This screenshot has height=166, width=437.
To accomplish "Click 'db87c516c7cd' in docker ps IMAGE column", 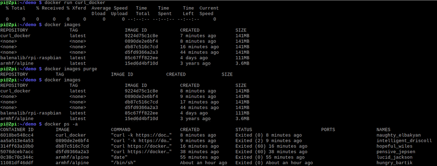I will (72, 146).
